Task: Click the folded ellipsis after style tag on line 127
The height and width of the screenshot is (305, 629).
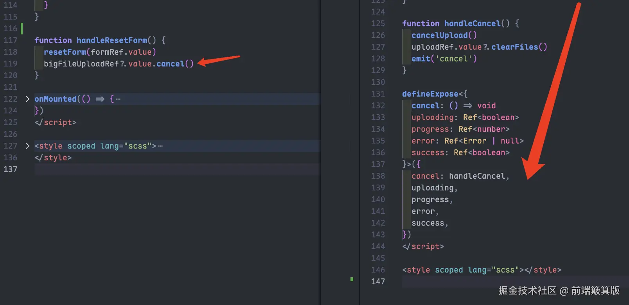Action: [x=160, y=146]
